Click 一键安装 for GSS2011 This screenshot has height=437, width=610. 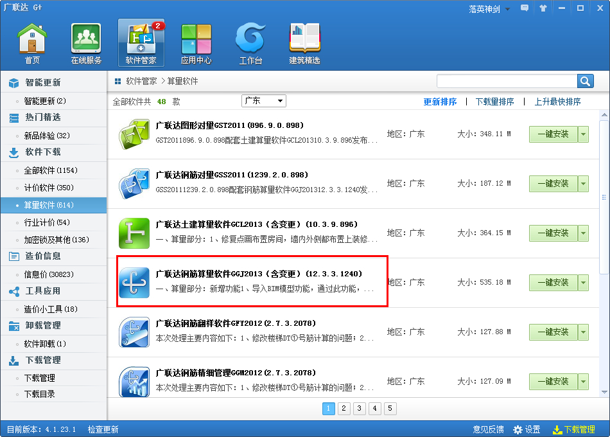pyautogui.click(x=553, y=184)
